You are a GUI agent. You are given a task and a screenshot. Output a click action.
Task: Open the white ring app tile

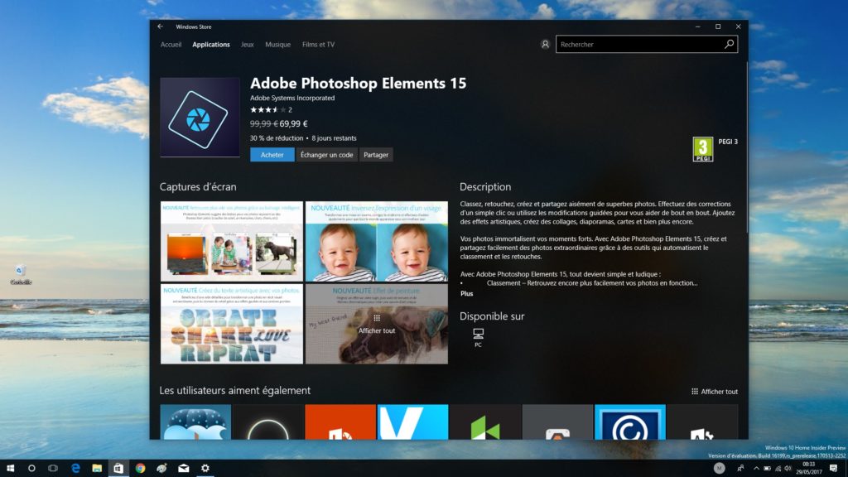(x=267, y=422)
